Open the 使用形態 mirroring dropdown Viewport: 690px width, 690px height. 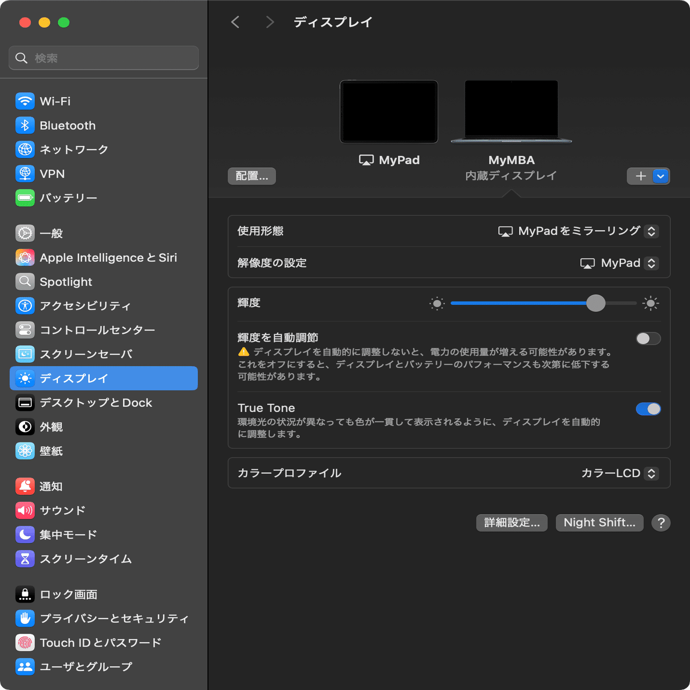[653, 231]
